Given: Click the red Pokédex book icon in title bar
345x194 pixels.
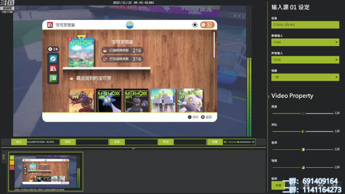Looking at the screenshot, I should (x=50, y=25).
